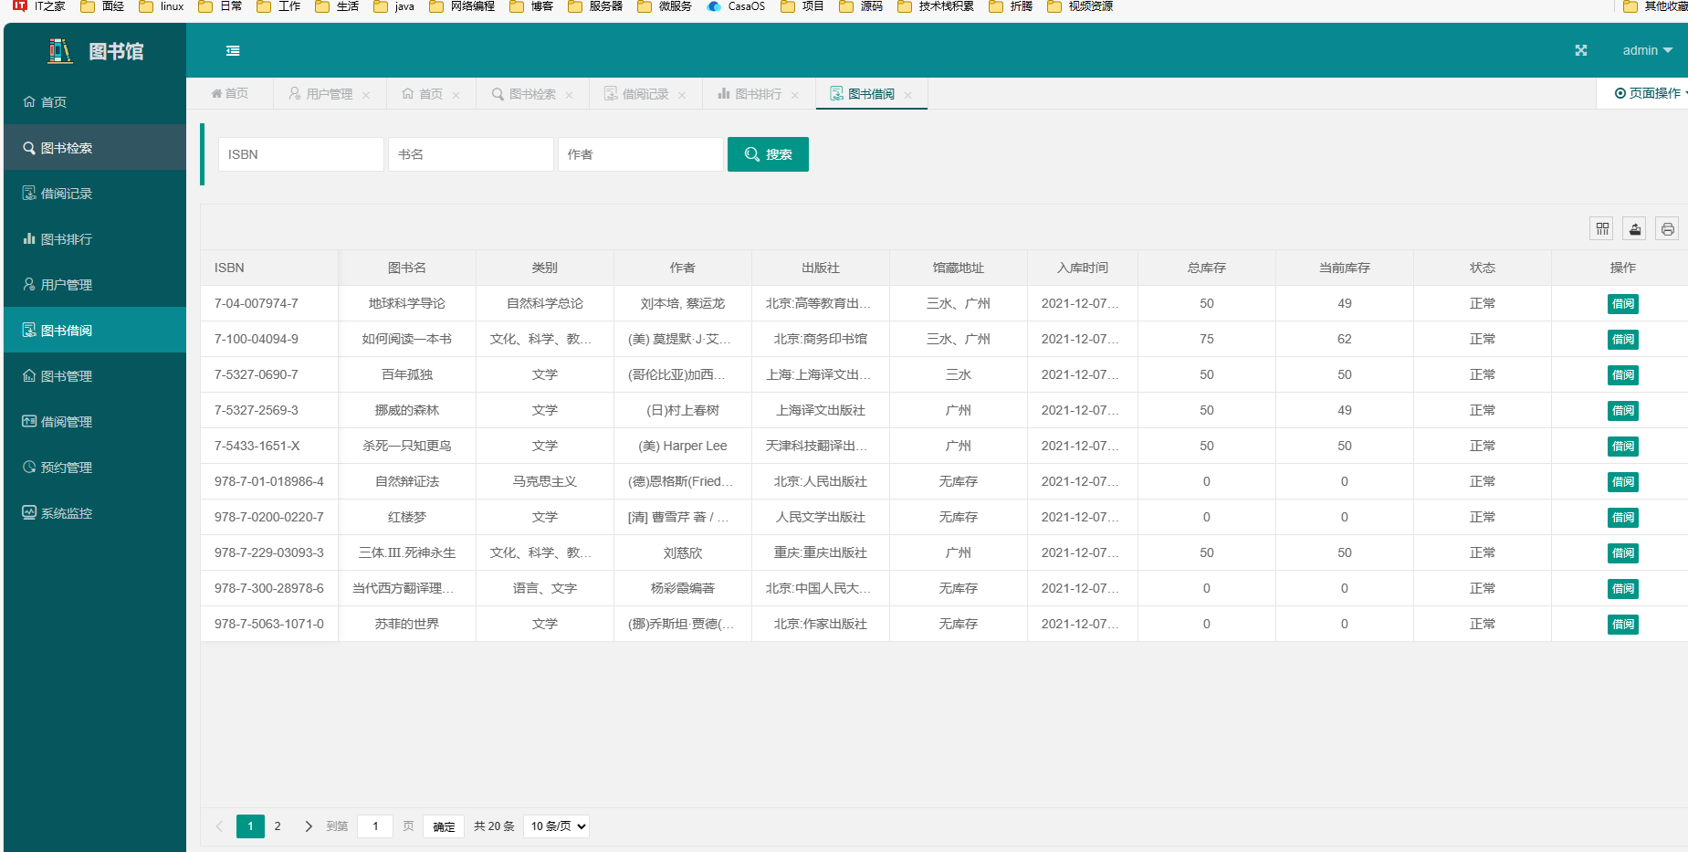Screen dimensions: 1688x852
Task: Borrow 地球科学导论 with 借阅 button
Action: [1622, 303]
